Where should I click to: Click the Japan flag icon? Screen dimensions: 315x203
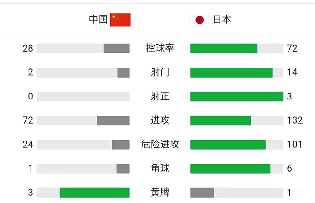pyautogui.click(x=199, y=20)
